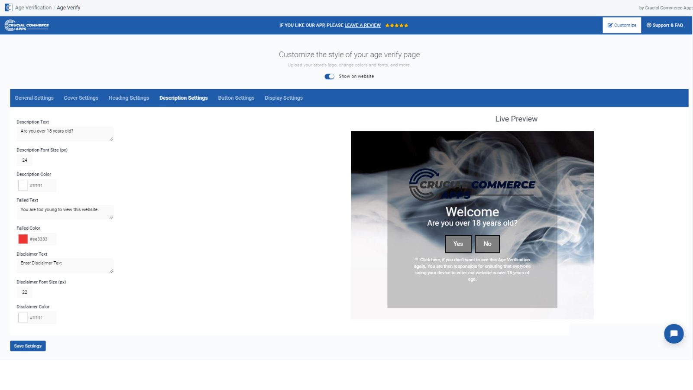Screen dimensions: 693x390
Task: Click the Disclaimer Color swatch
Action: (x=23, y=317)
